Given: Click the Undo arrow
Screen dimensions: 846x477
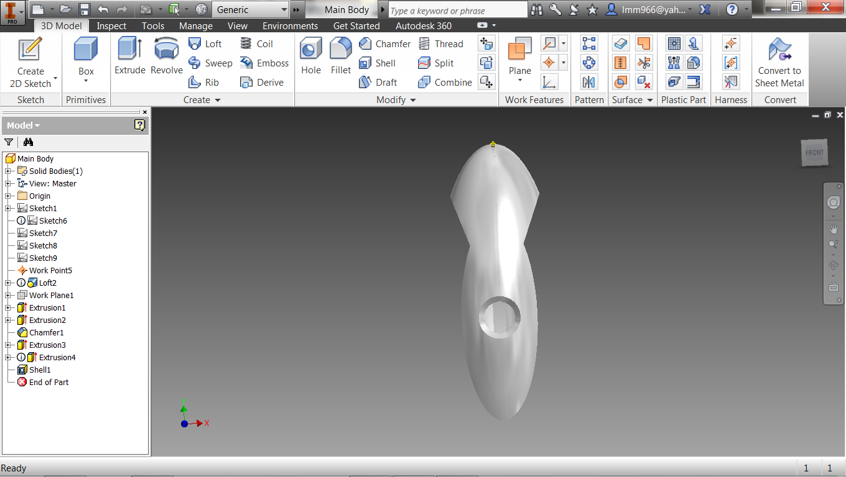Looking at the screenshot, I should 103,9.
